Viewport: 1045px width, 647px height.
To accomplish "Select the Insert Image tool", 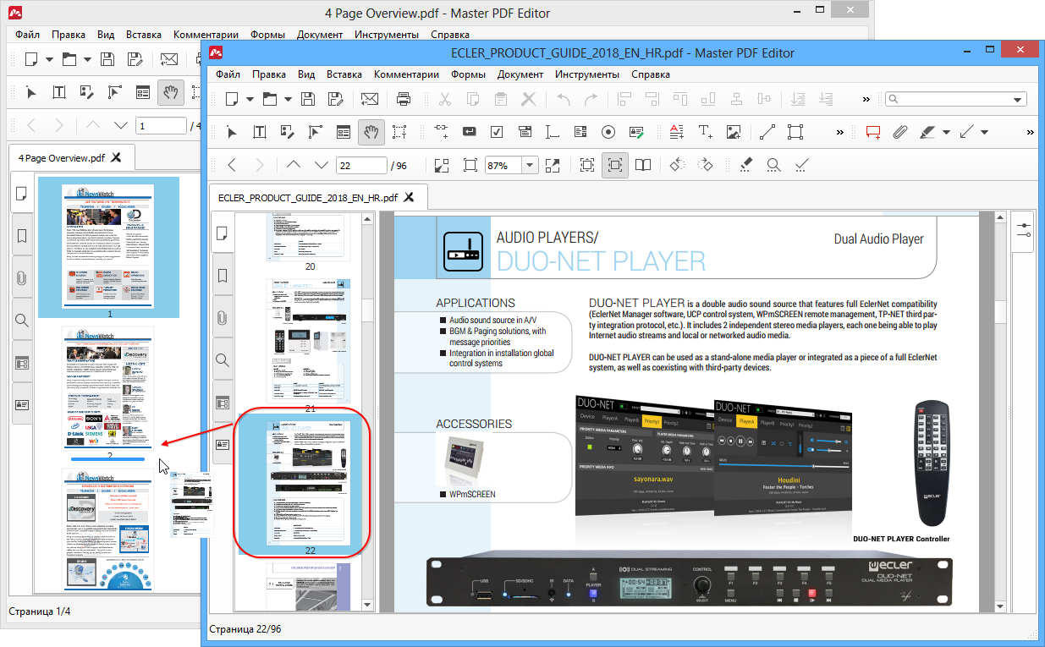I will (734, 132).
